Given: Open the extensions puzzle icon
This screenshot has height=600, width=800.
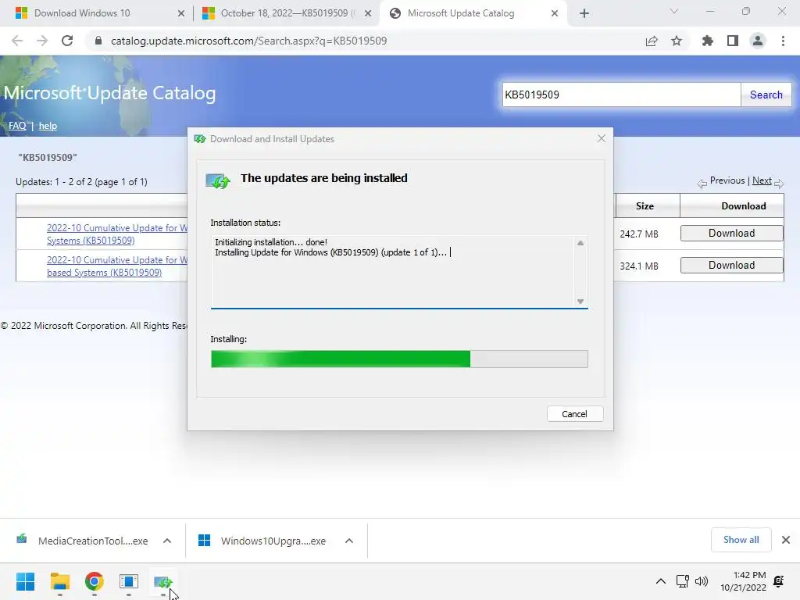Looking at the screenshot, I should (707, 41).
